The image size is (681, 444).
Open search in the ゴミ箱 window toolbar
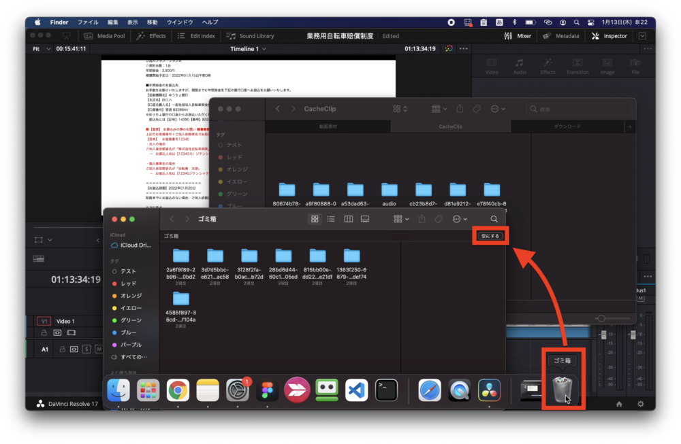point(494,219)
